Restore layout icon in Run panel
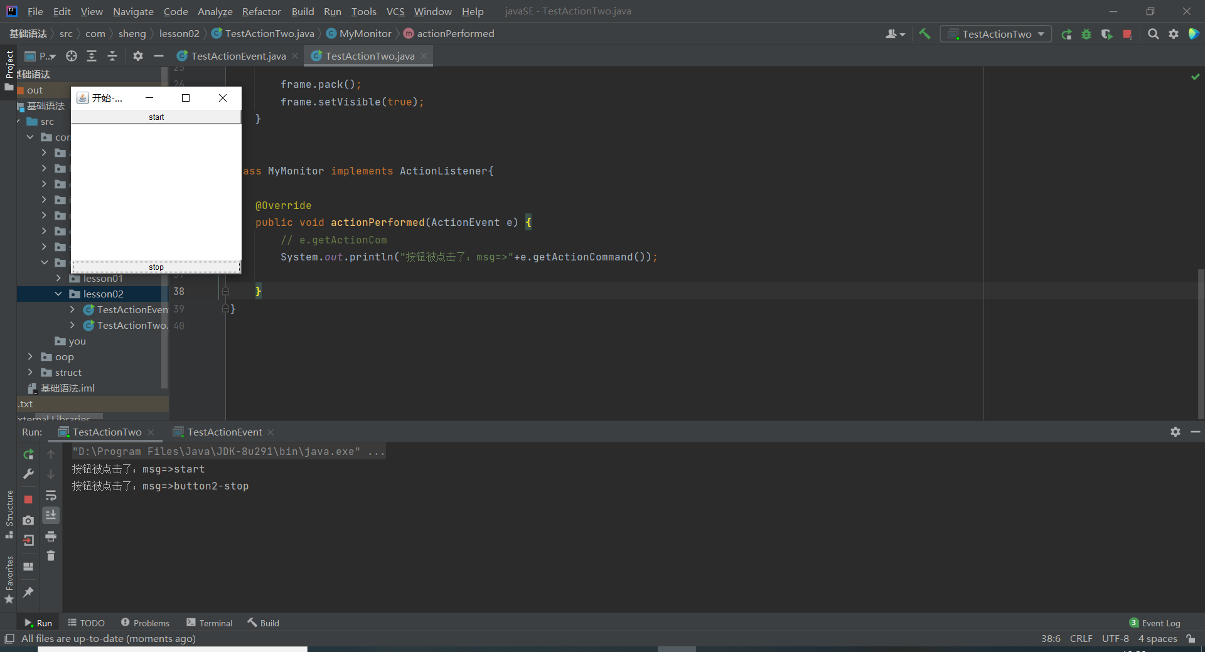The height and width of the screenshot is (652, 1205). point(28,567)
